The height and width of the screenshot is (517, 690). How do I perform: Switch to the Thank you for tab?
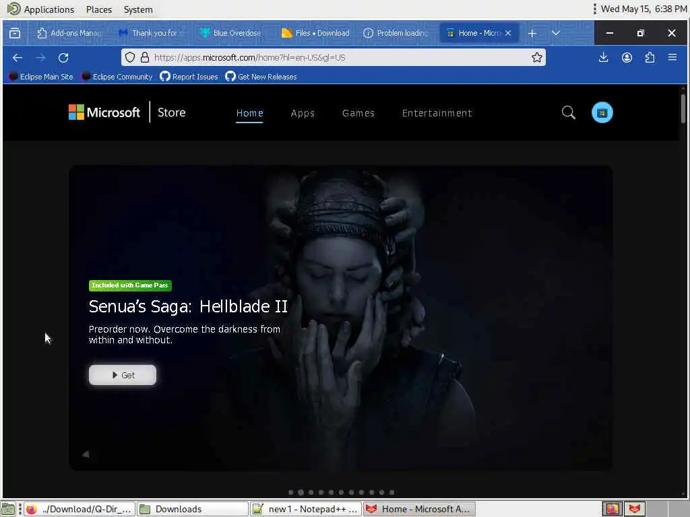152,33
